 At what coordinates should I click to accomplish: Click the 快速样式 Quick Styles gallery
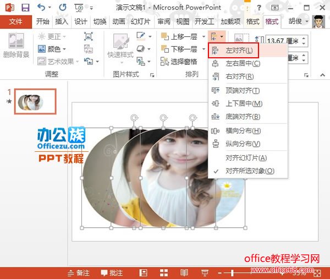120,48
